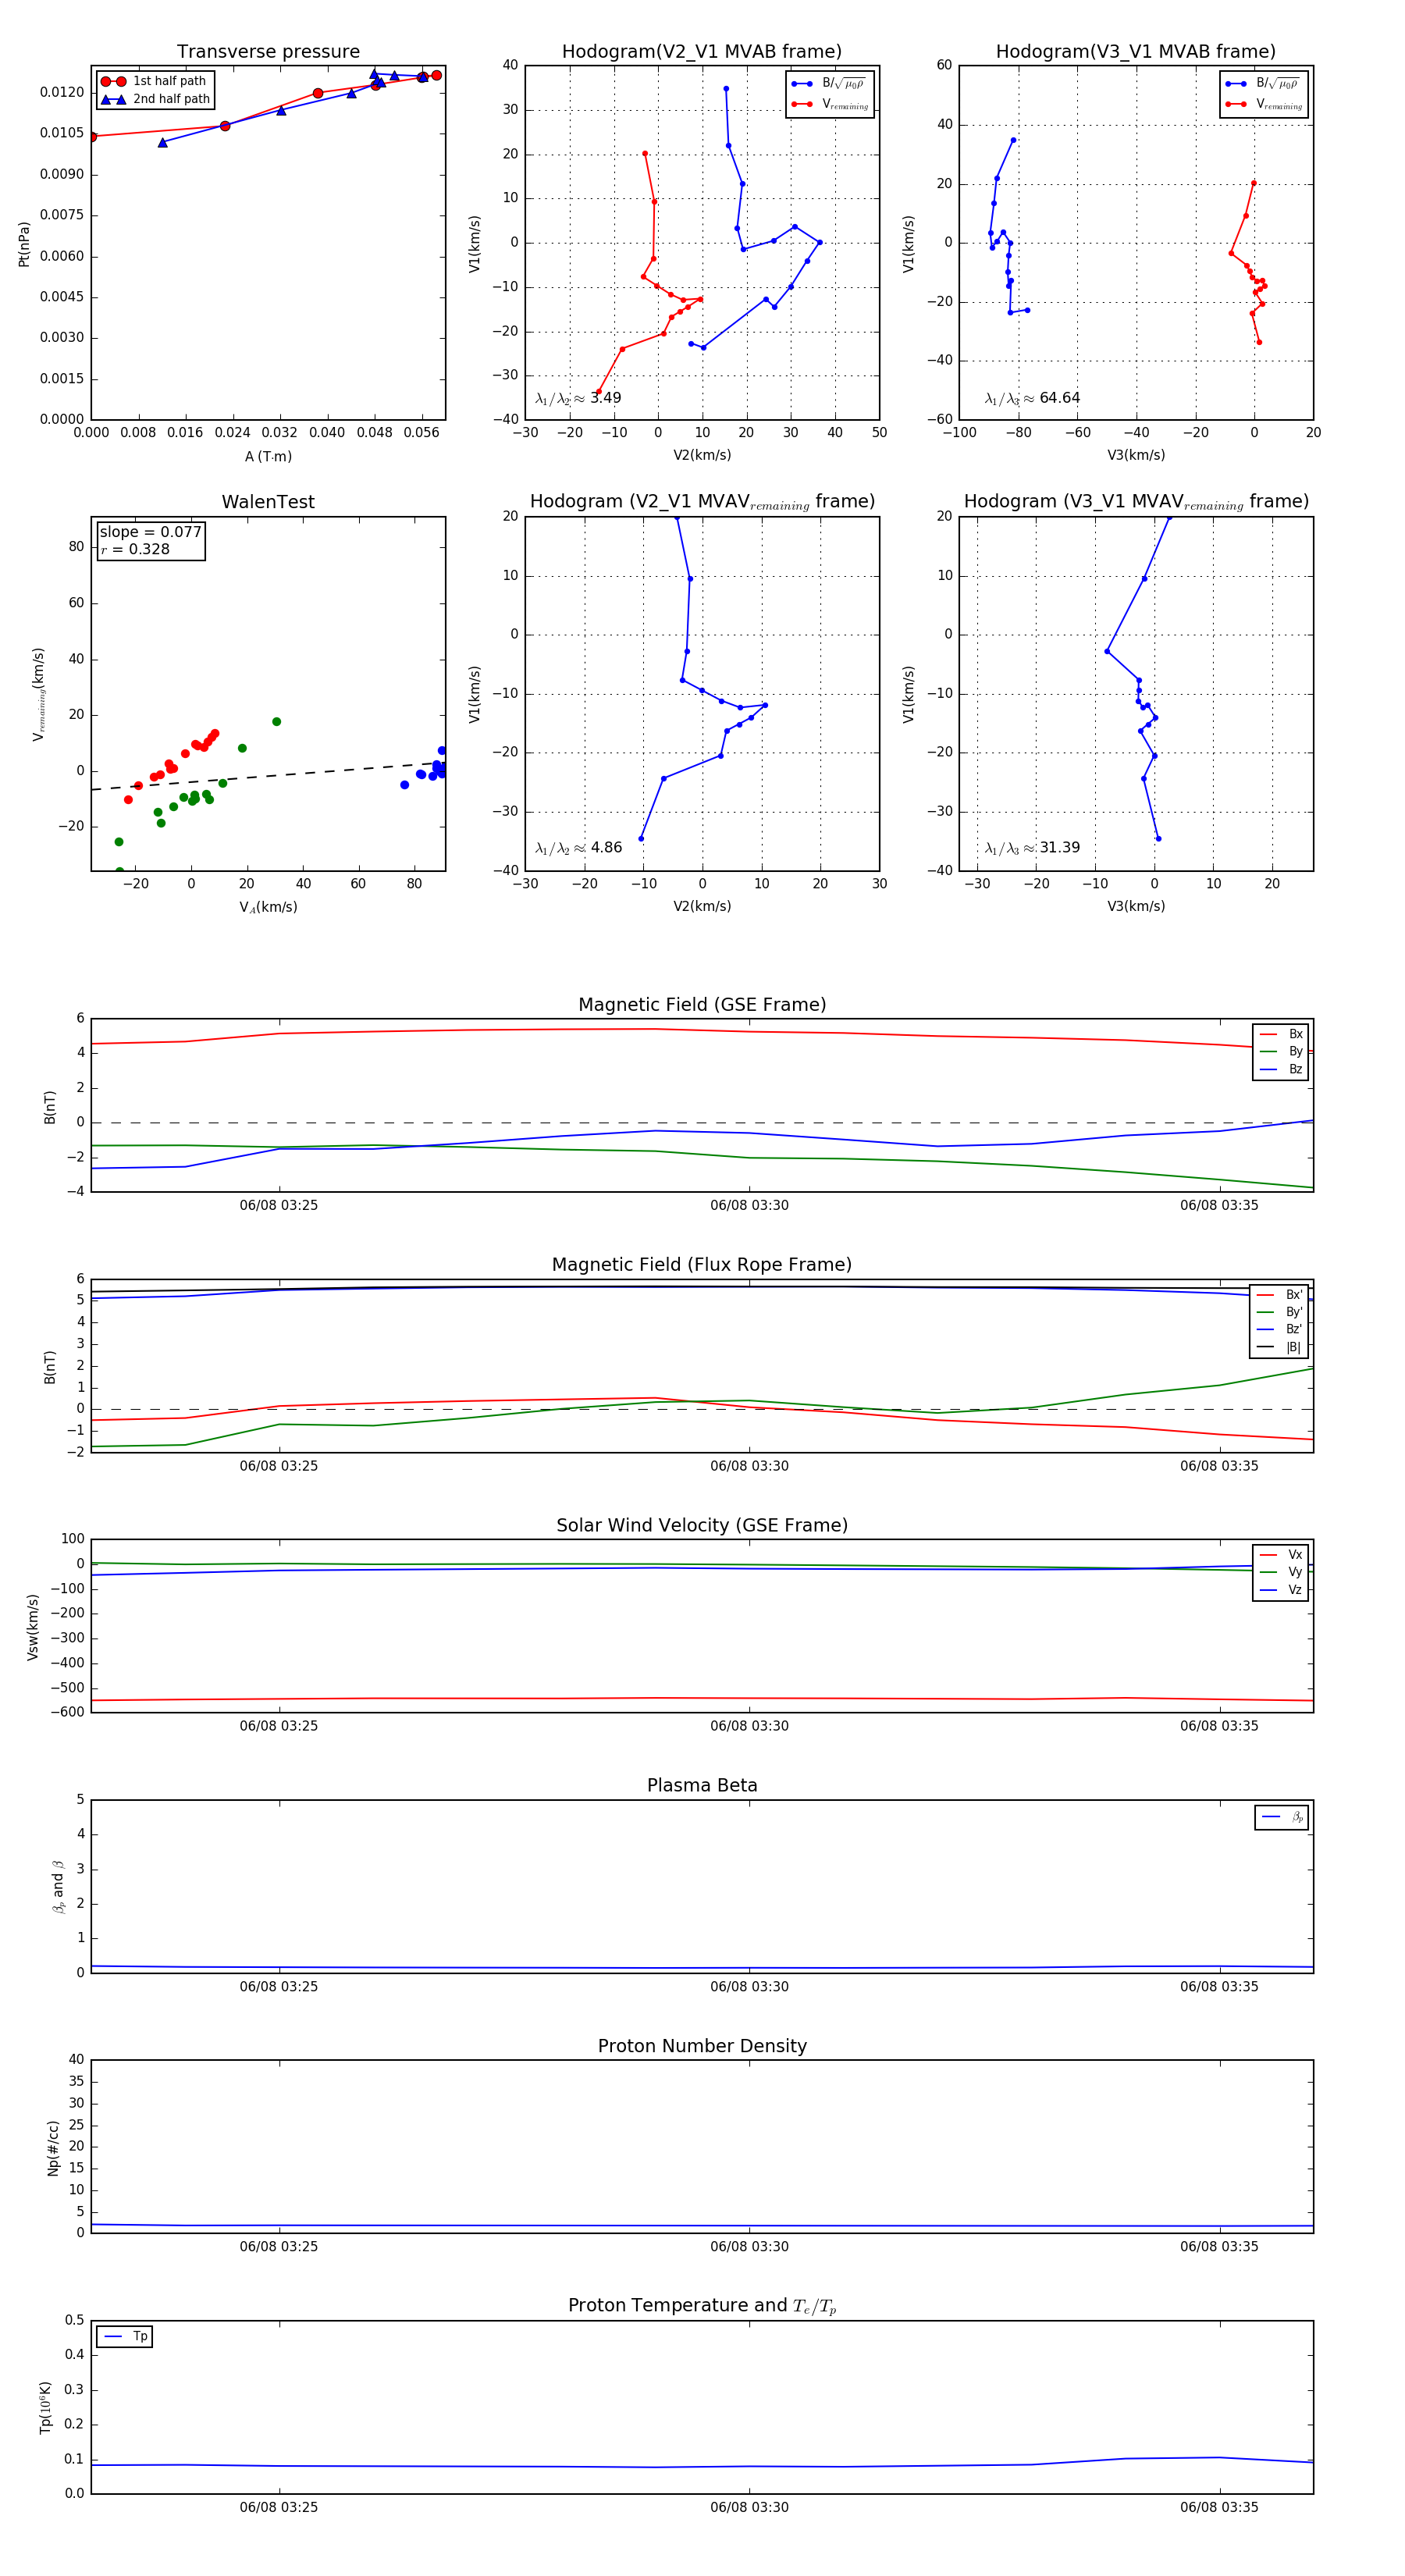The height and width of the screenshot is (2576, 1405).
Task: Click the "slope = 0.077" text
Action: [150, 532]
